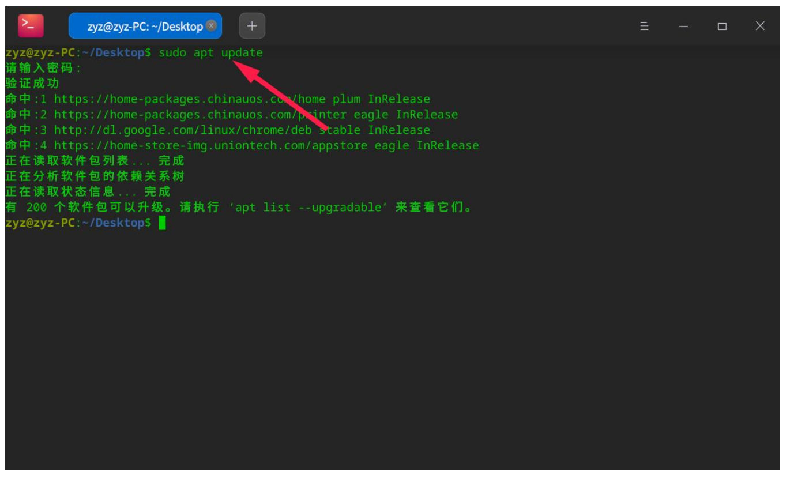Maximize the terminal window
Image resolution: width=809 pixels, height=486 pixels.
click(722, 27)
